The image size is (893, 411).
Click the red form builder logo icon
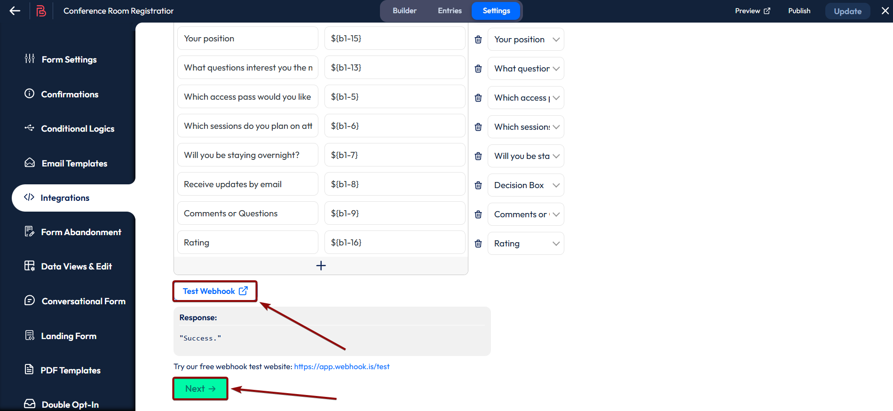(41, 11)
